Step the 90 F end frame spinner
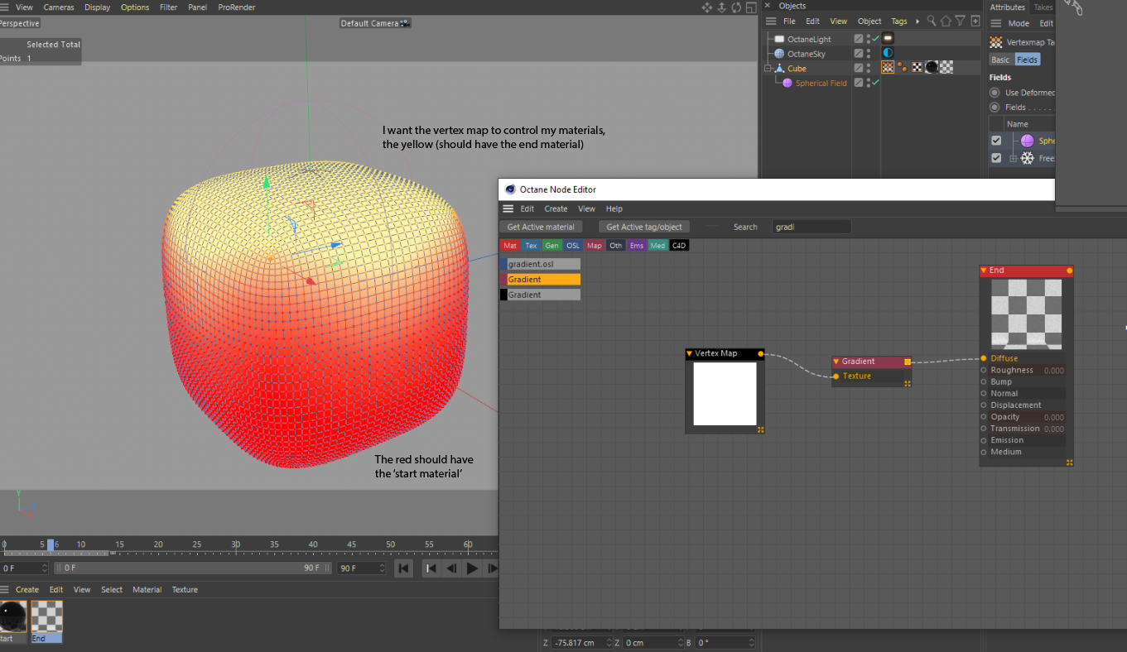The image size is (1127, 652). pyautogui.click(x=382, y=568)
